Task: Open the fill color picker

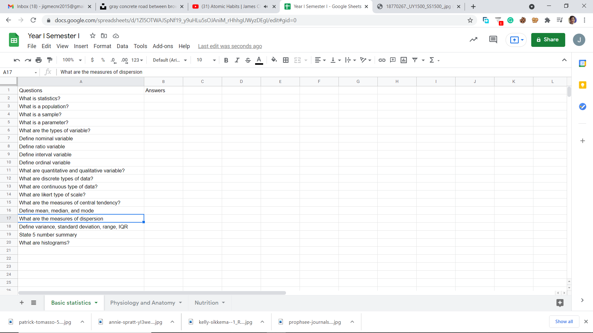Action: (x=274, y=60)
